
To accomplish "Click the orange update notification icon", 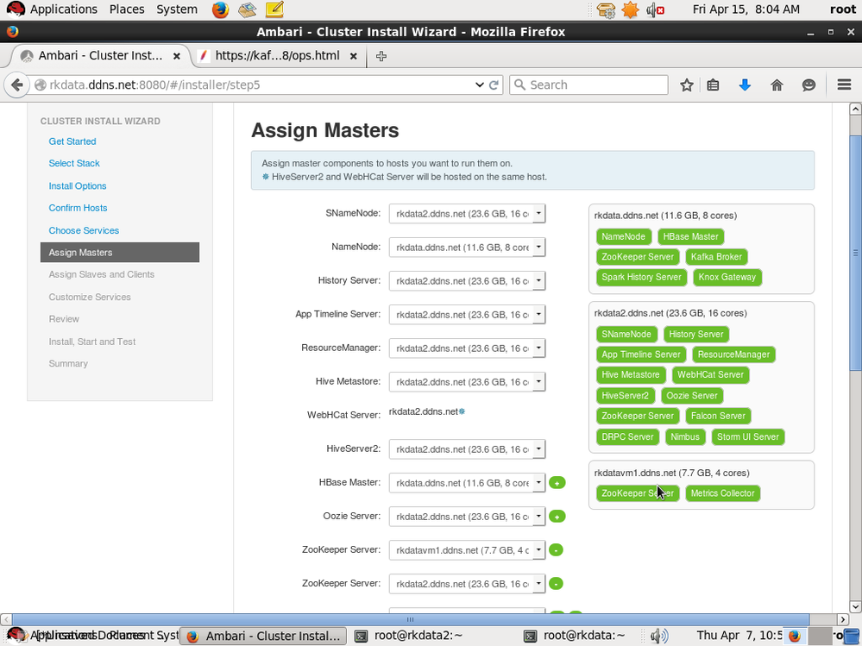I will (630, 9).
